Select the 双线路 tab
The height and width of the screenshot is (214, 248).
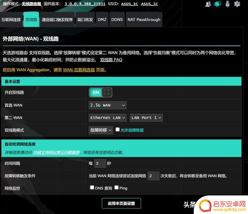pyautogui.click(x=31, y=20)
